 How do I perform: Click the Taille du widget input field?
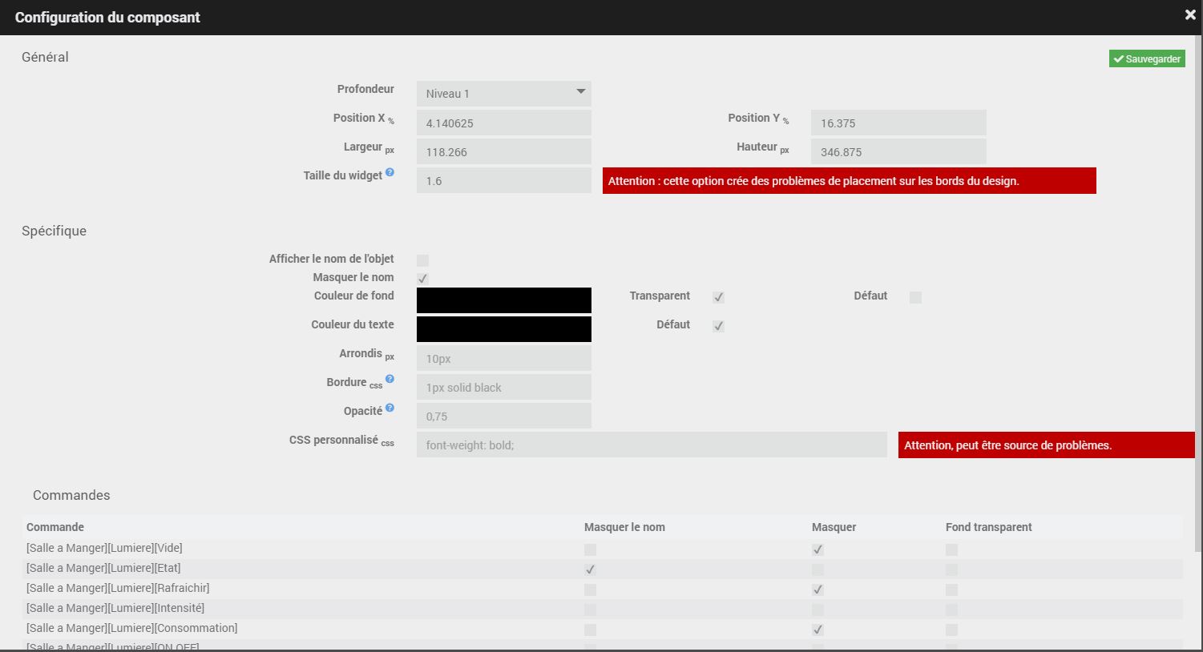(x=504, y=180)
